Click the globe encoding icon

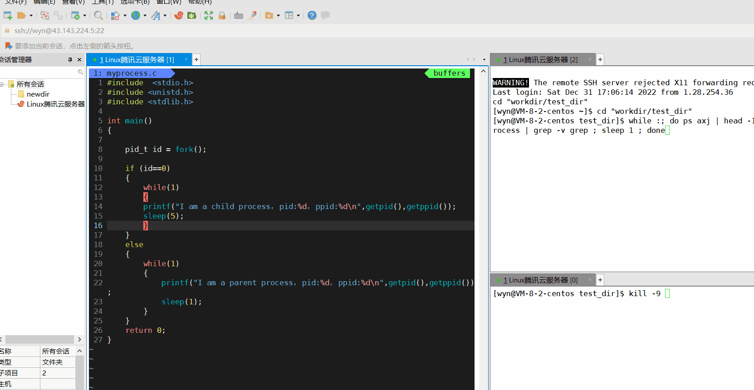135,15
